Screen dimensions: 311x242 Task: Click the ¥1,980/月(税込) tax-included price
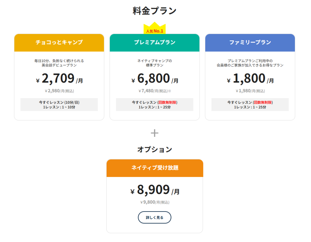250,91
